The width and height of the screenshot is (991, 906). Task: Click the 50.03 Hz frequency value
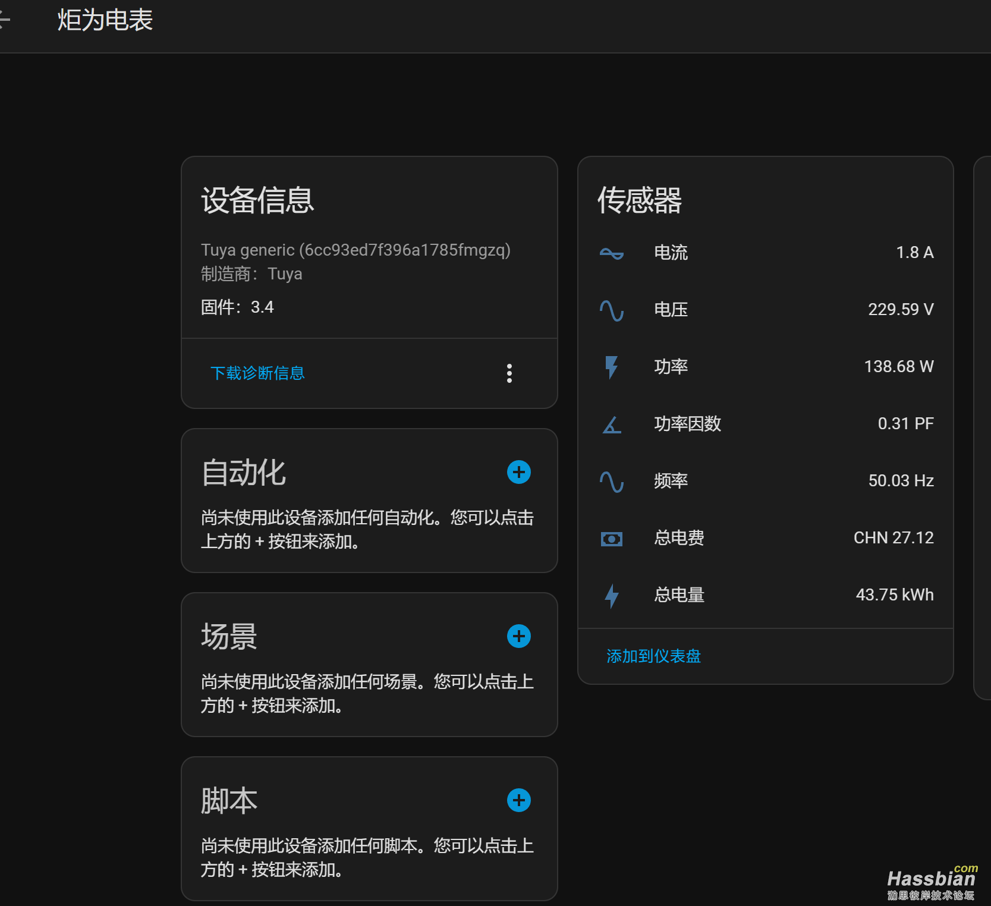coord(901,481)
